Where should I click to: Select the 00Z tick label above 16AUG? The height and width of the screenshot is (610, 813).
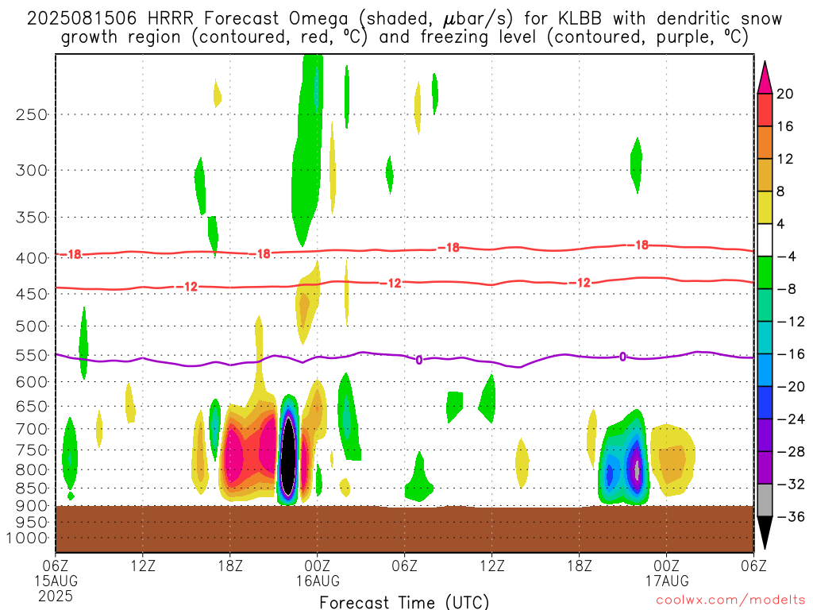[318, 566]
